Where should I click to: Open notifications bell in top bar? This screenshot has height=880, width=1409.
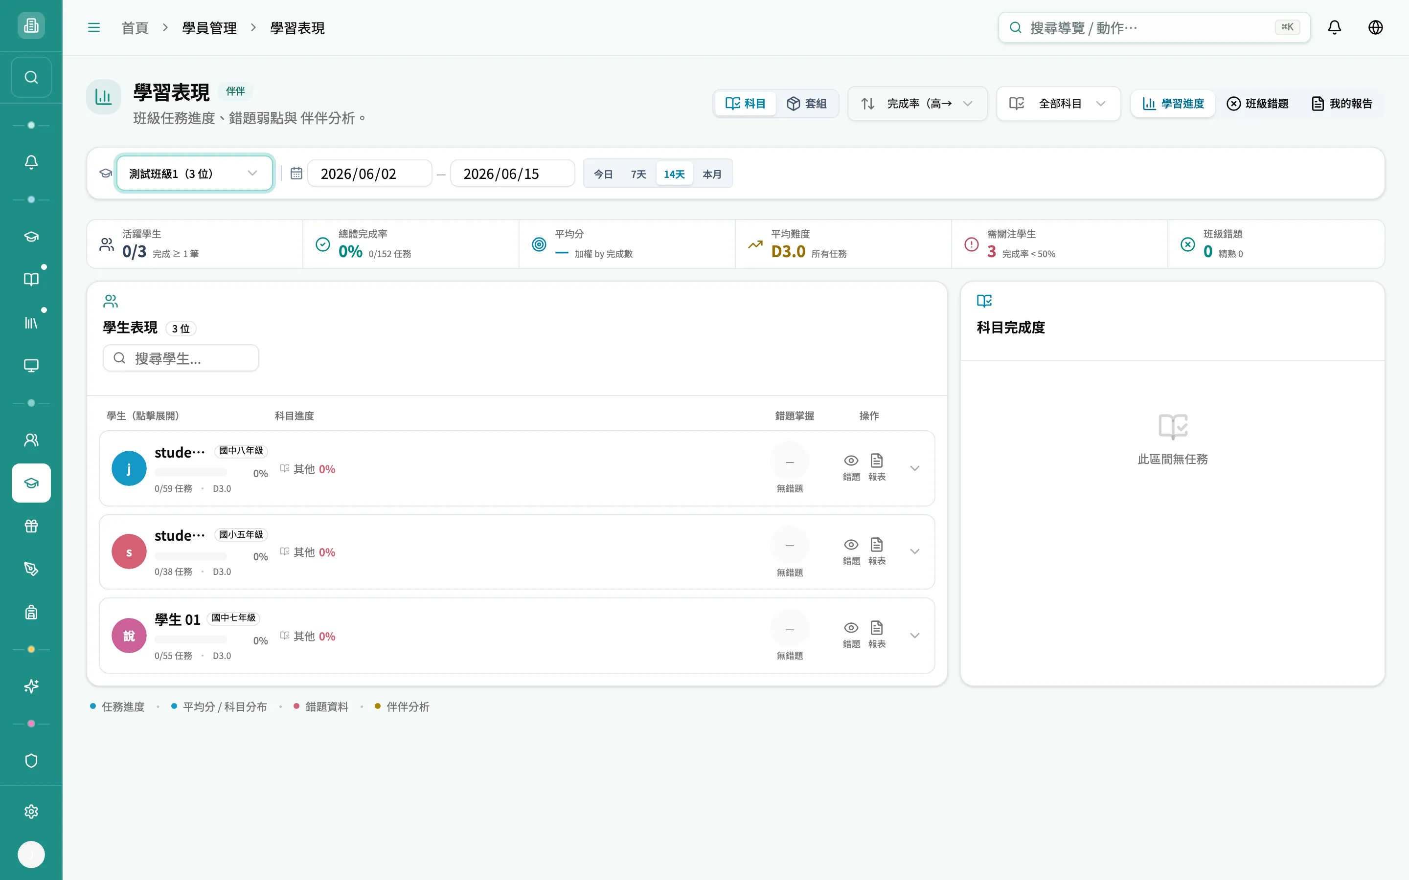pos(1335,27)
